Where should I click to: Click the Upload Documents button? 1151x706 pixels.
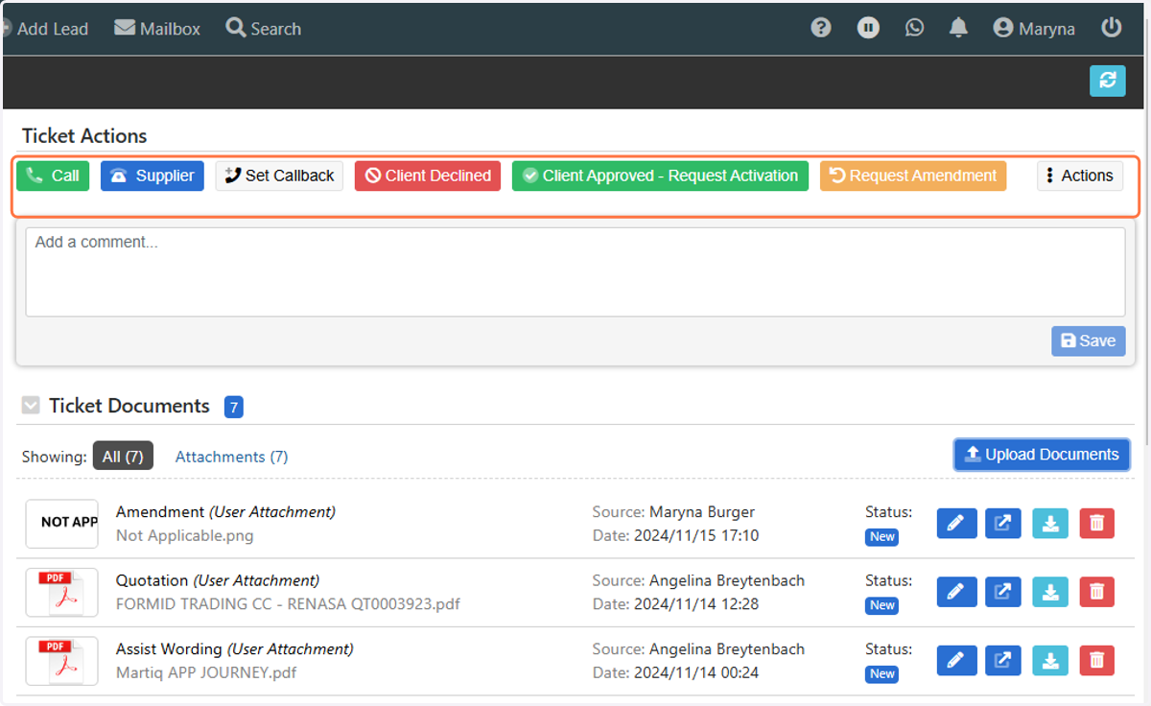click(x=1042, y=455)
